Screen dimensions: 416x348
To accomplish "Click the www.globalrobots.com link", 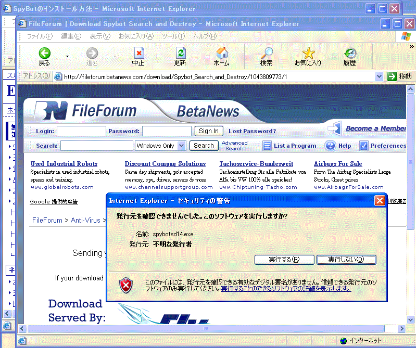I will pyautogui.click(x=62, y=187).
